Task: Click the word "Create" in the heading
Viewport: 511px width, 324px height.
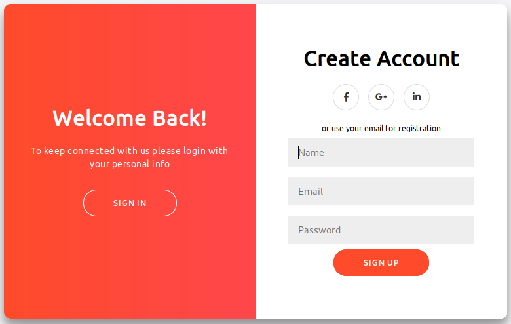Action: click(x=337, y=59)
